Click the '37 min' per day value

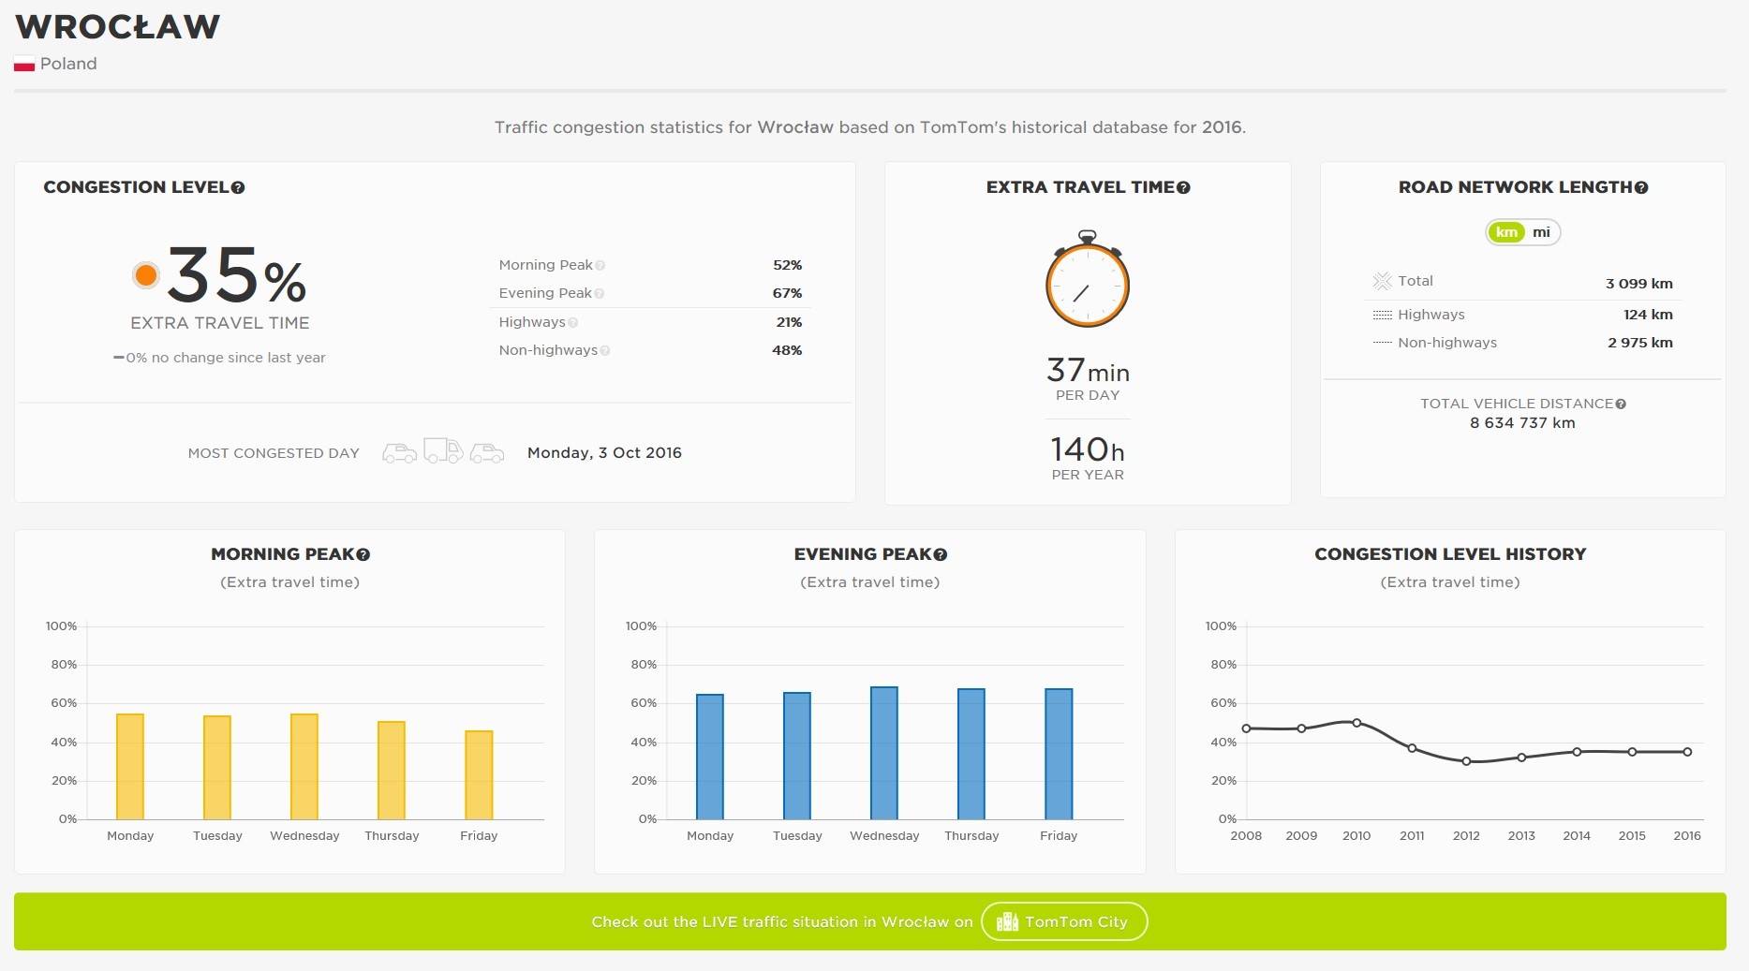pos(1088,371)
